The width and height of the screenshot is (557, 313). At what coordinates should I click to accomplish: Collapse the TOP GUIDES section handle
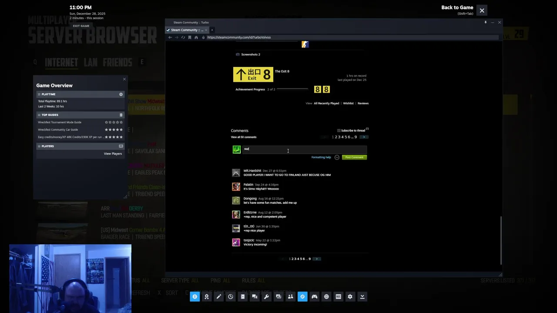[39, 115]
